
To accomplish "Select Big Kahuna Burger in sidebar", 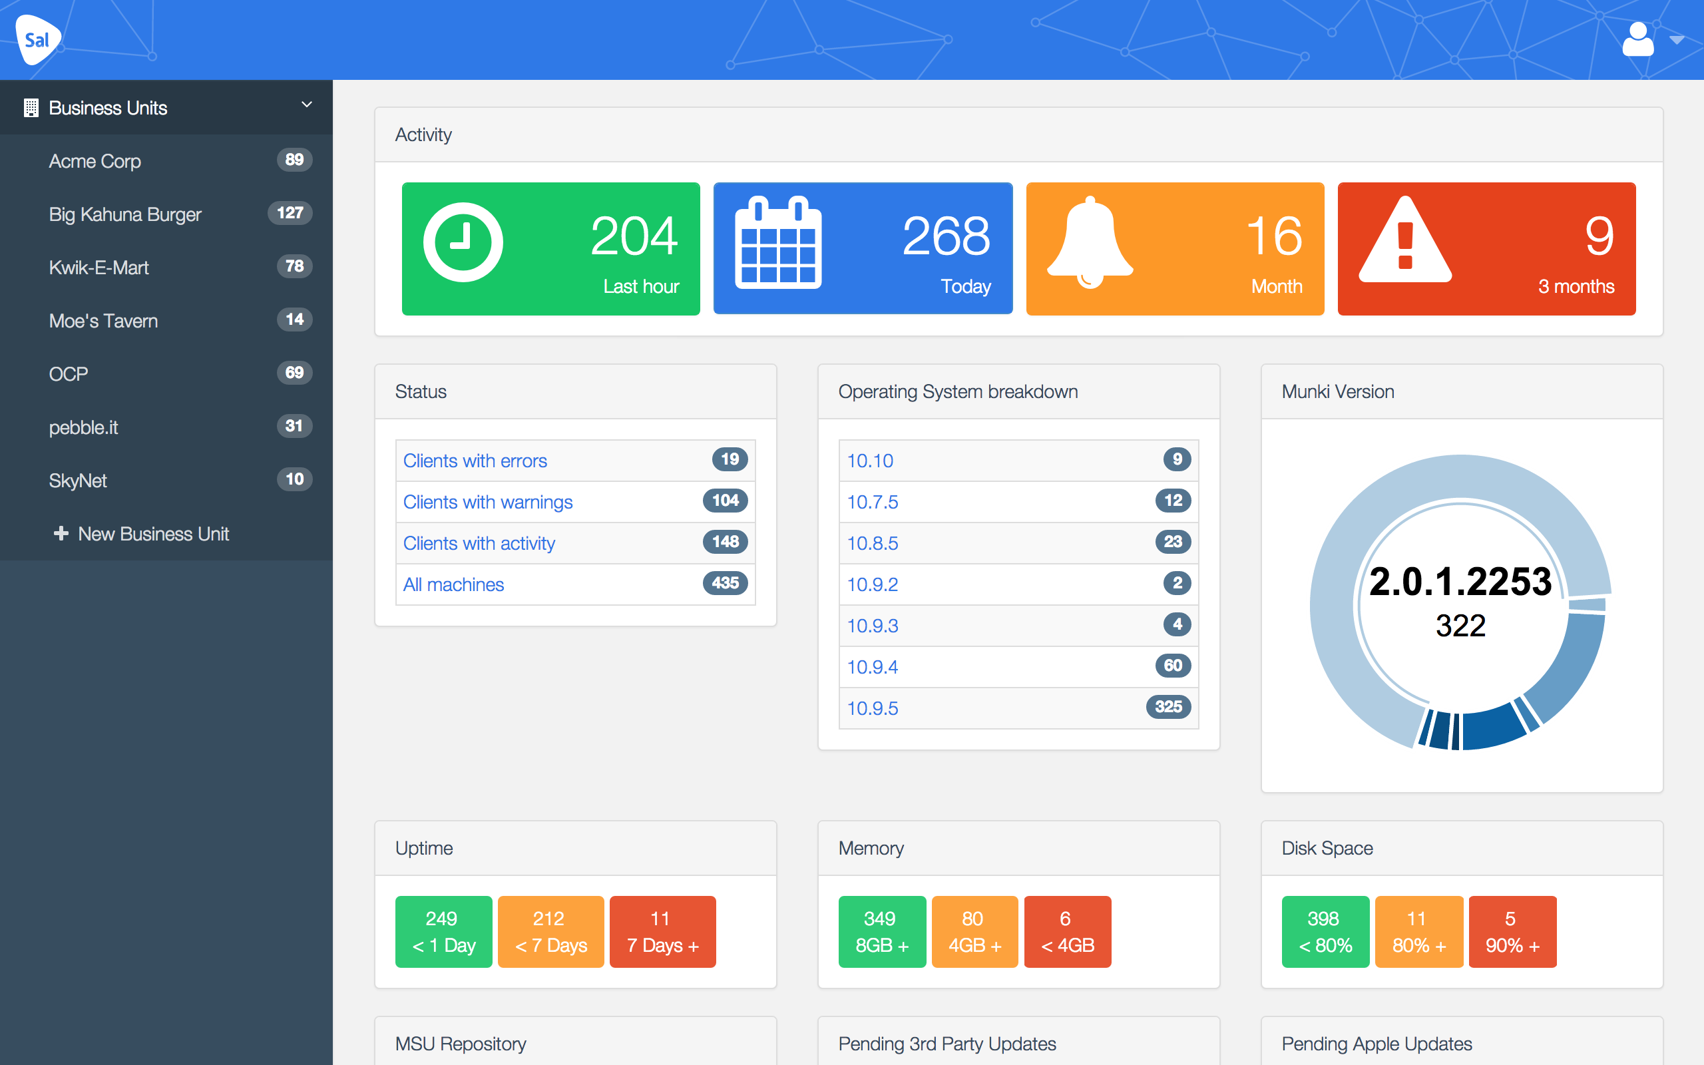I will 124,214.
